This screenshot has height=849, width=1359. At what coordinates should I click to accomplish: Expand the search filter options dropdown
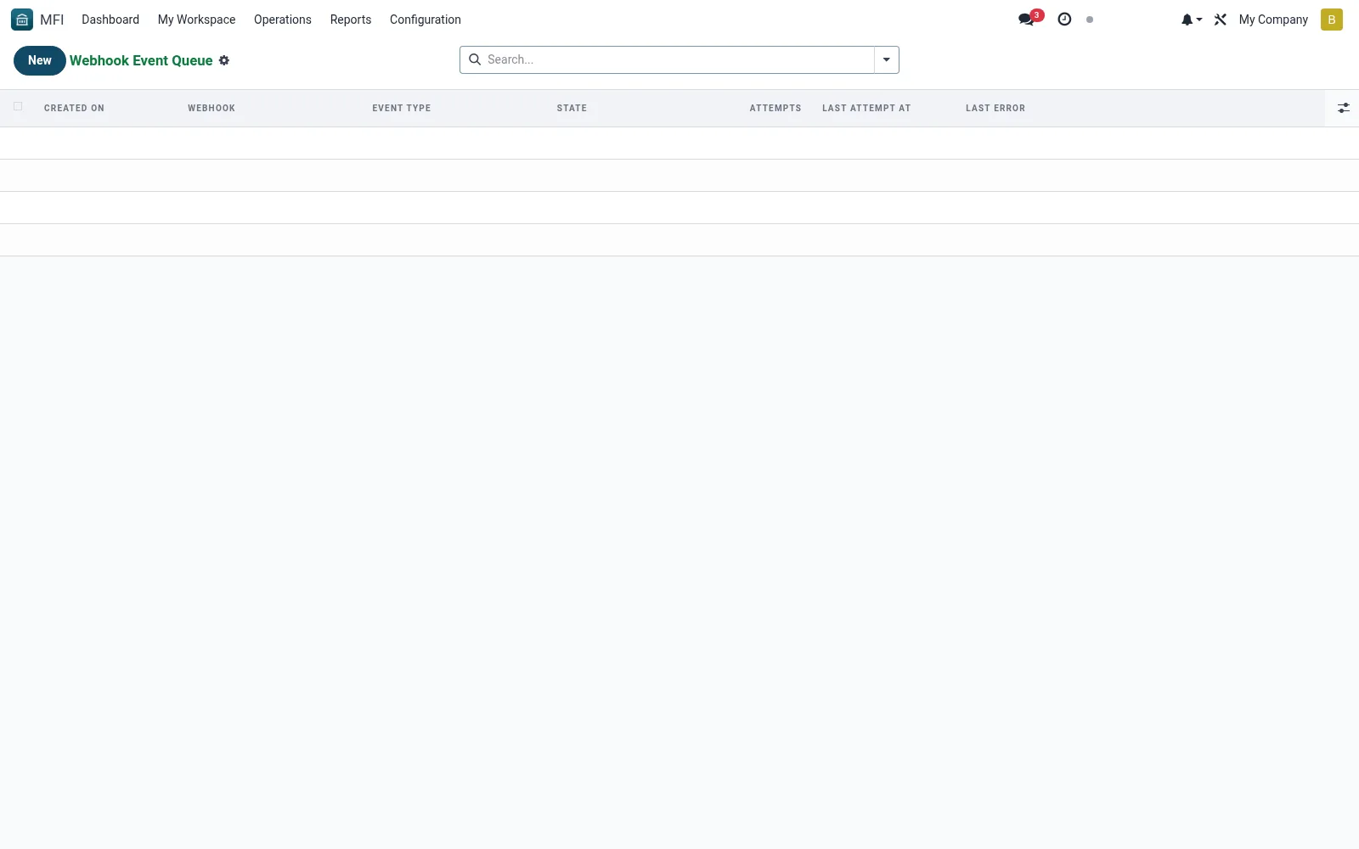[x=887, y=59]
